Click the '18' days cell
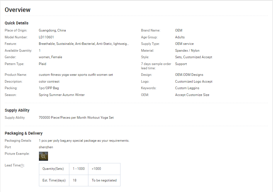Viewport: 273px width, 192px height. [x=79, y=181]
